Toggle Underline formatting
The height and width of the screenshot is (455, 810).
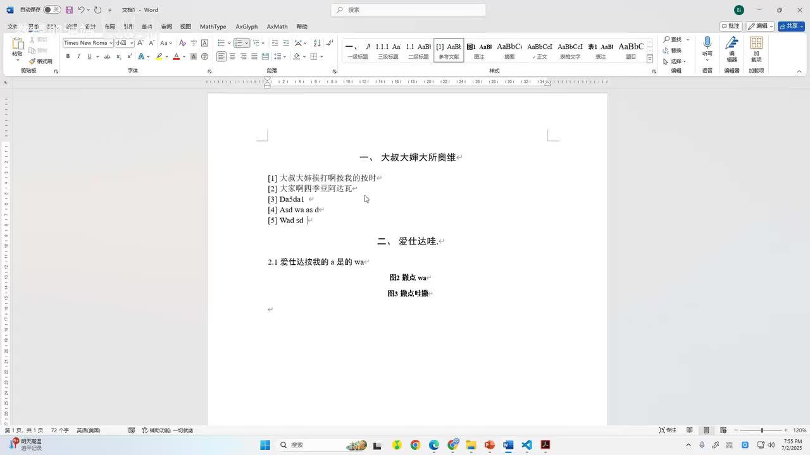[x=89, y=56]
